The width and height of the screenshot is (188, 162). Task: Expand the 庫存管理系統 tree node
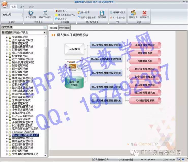(x=7, y=43)
